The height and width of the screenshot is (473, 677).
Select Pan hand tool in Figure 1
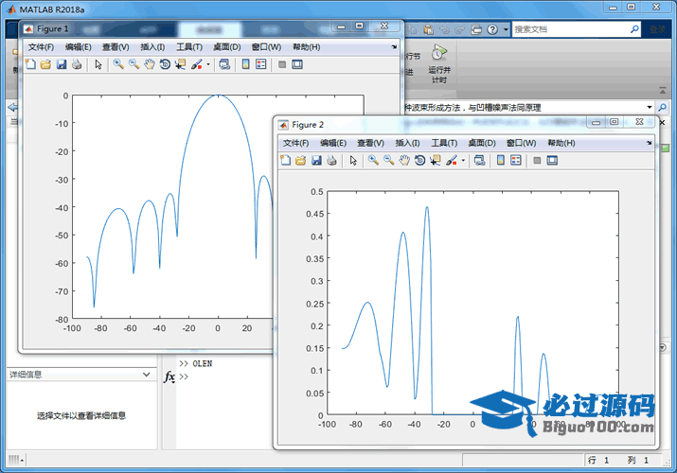150,64
